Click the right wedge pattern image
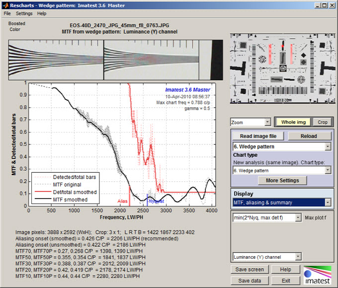 151,60
